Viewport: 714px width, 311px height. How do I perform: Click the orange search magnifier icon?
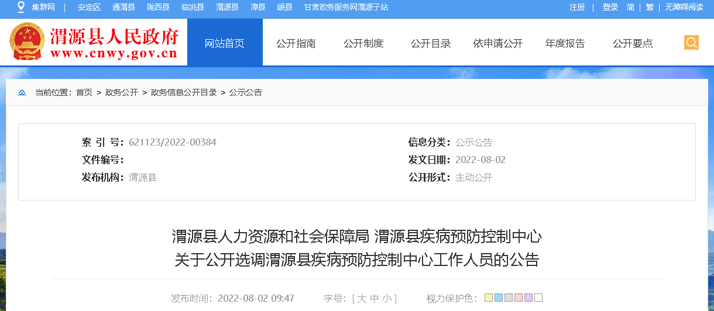click(691, 43)
